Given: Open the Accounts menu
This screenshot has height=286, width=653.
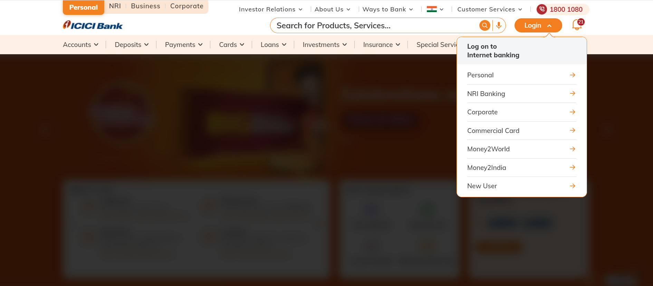Looking at the screenshot, I should [81, 45].
